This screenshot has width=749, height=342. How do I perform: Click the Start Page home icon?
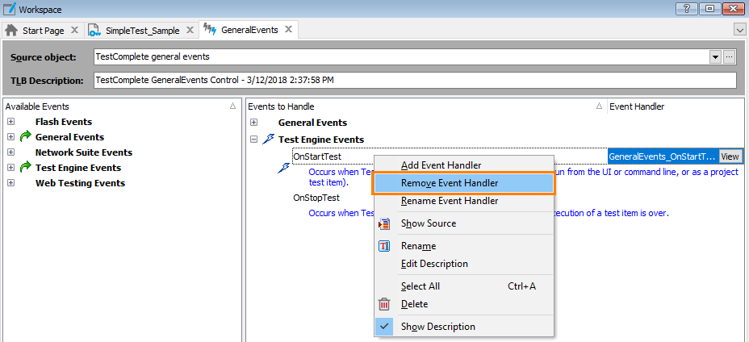pyautogui.click(x=11, y=30)
